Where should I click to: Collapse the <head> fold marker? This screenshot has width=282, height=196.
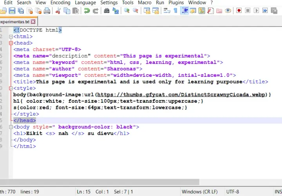[x=11, y=43]
